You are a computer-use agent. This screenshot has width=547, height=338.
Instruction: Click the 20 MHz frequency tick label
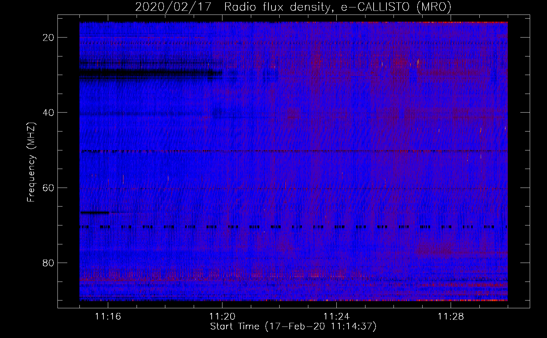(x=49, y=38)
